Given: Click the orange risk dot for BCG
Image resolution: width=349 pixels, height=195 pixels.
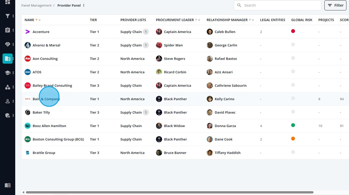Looking at the screenshot, I should [x=293, y=139].
